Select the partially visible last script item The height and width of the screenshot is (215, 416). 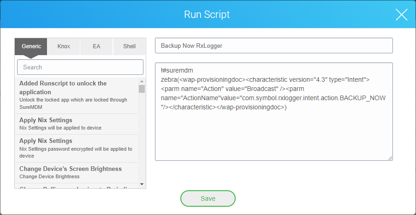coord(76,187)
